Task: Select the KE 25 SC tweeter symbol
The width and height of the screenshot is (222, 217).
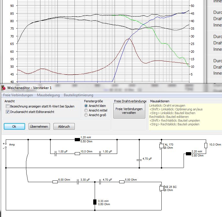Action: (x=162, y=188)
